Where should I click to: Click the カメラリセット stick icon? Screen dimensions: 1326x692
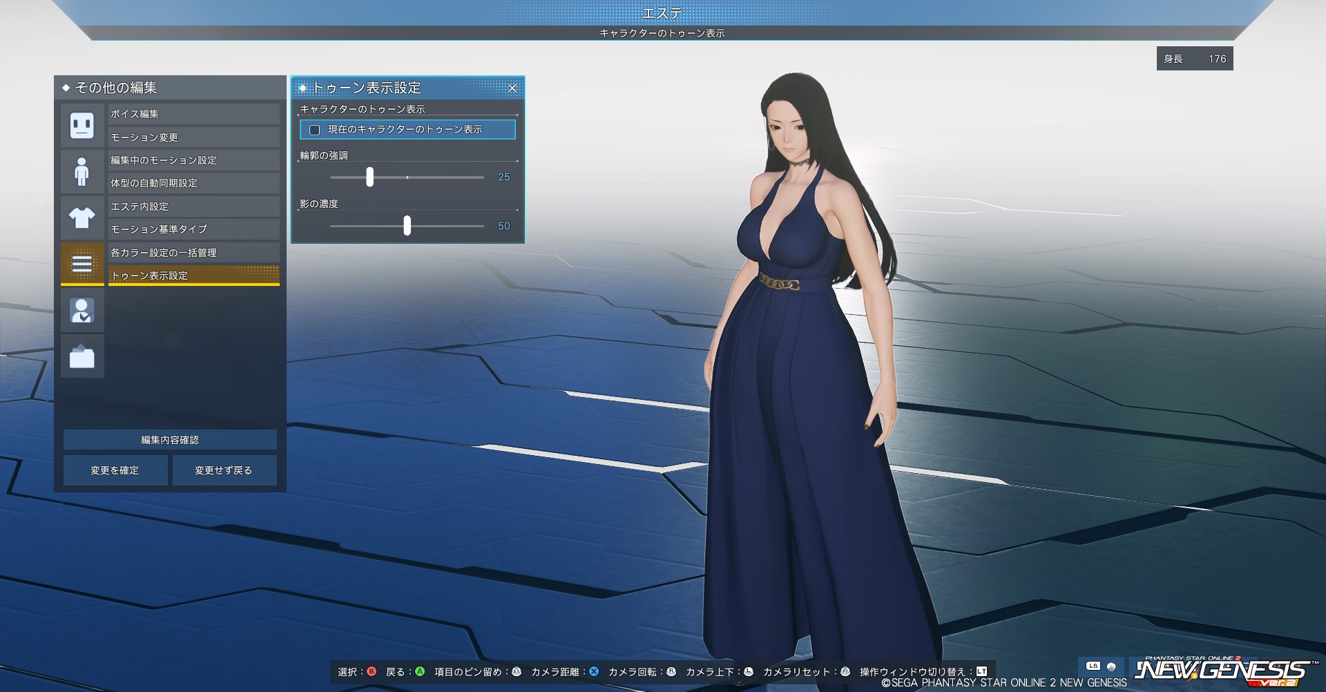(x=845, y=671)
